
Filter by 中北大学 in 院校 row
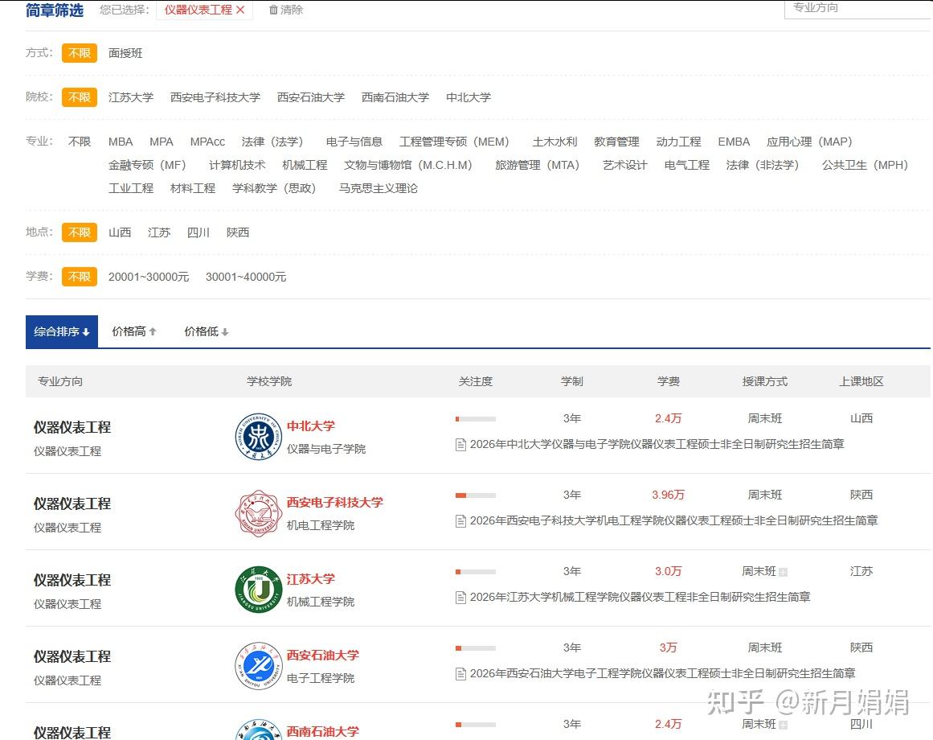click(469, 97)
